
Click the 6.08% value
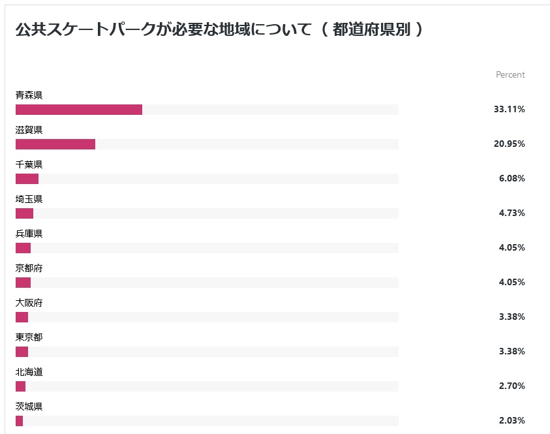point(512,178)
